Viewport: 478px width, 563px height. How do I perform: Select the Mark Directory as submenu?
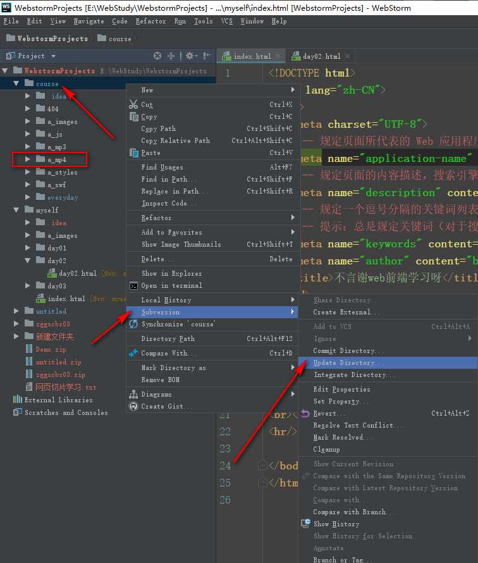[x=213, y=368]
